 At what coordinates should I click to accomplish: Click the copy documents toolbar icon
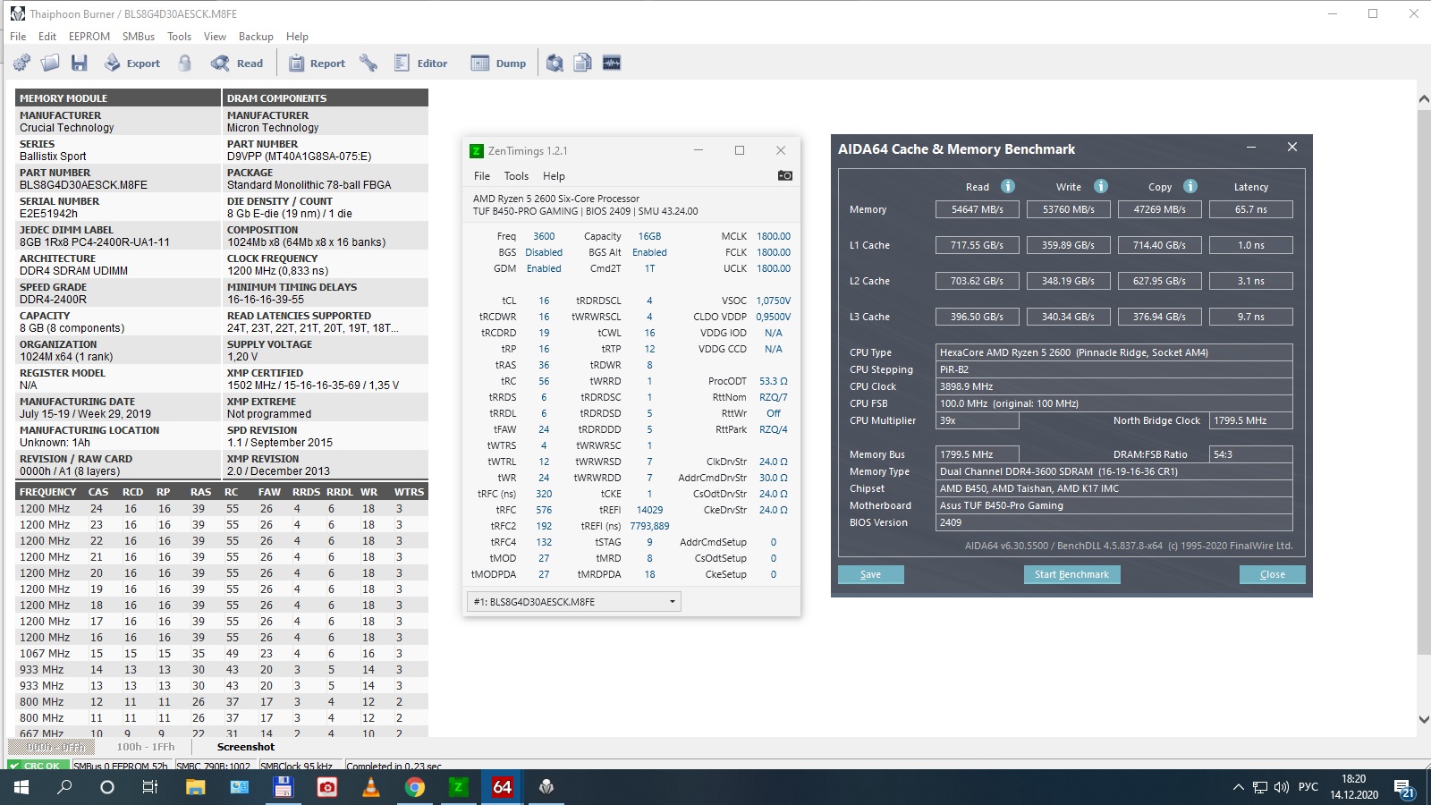coord(583,63)
